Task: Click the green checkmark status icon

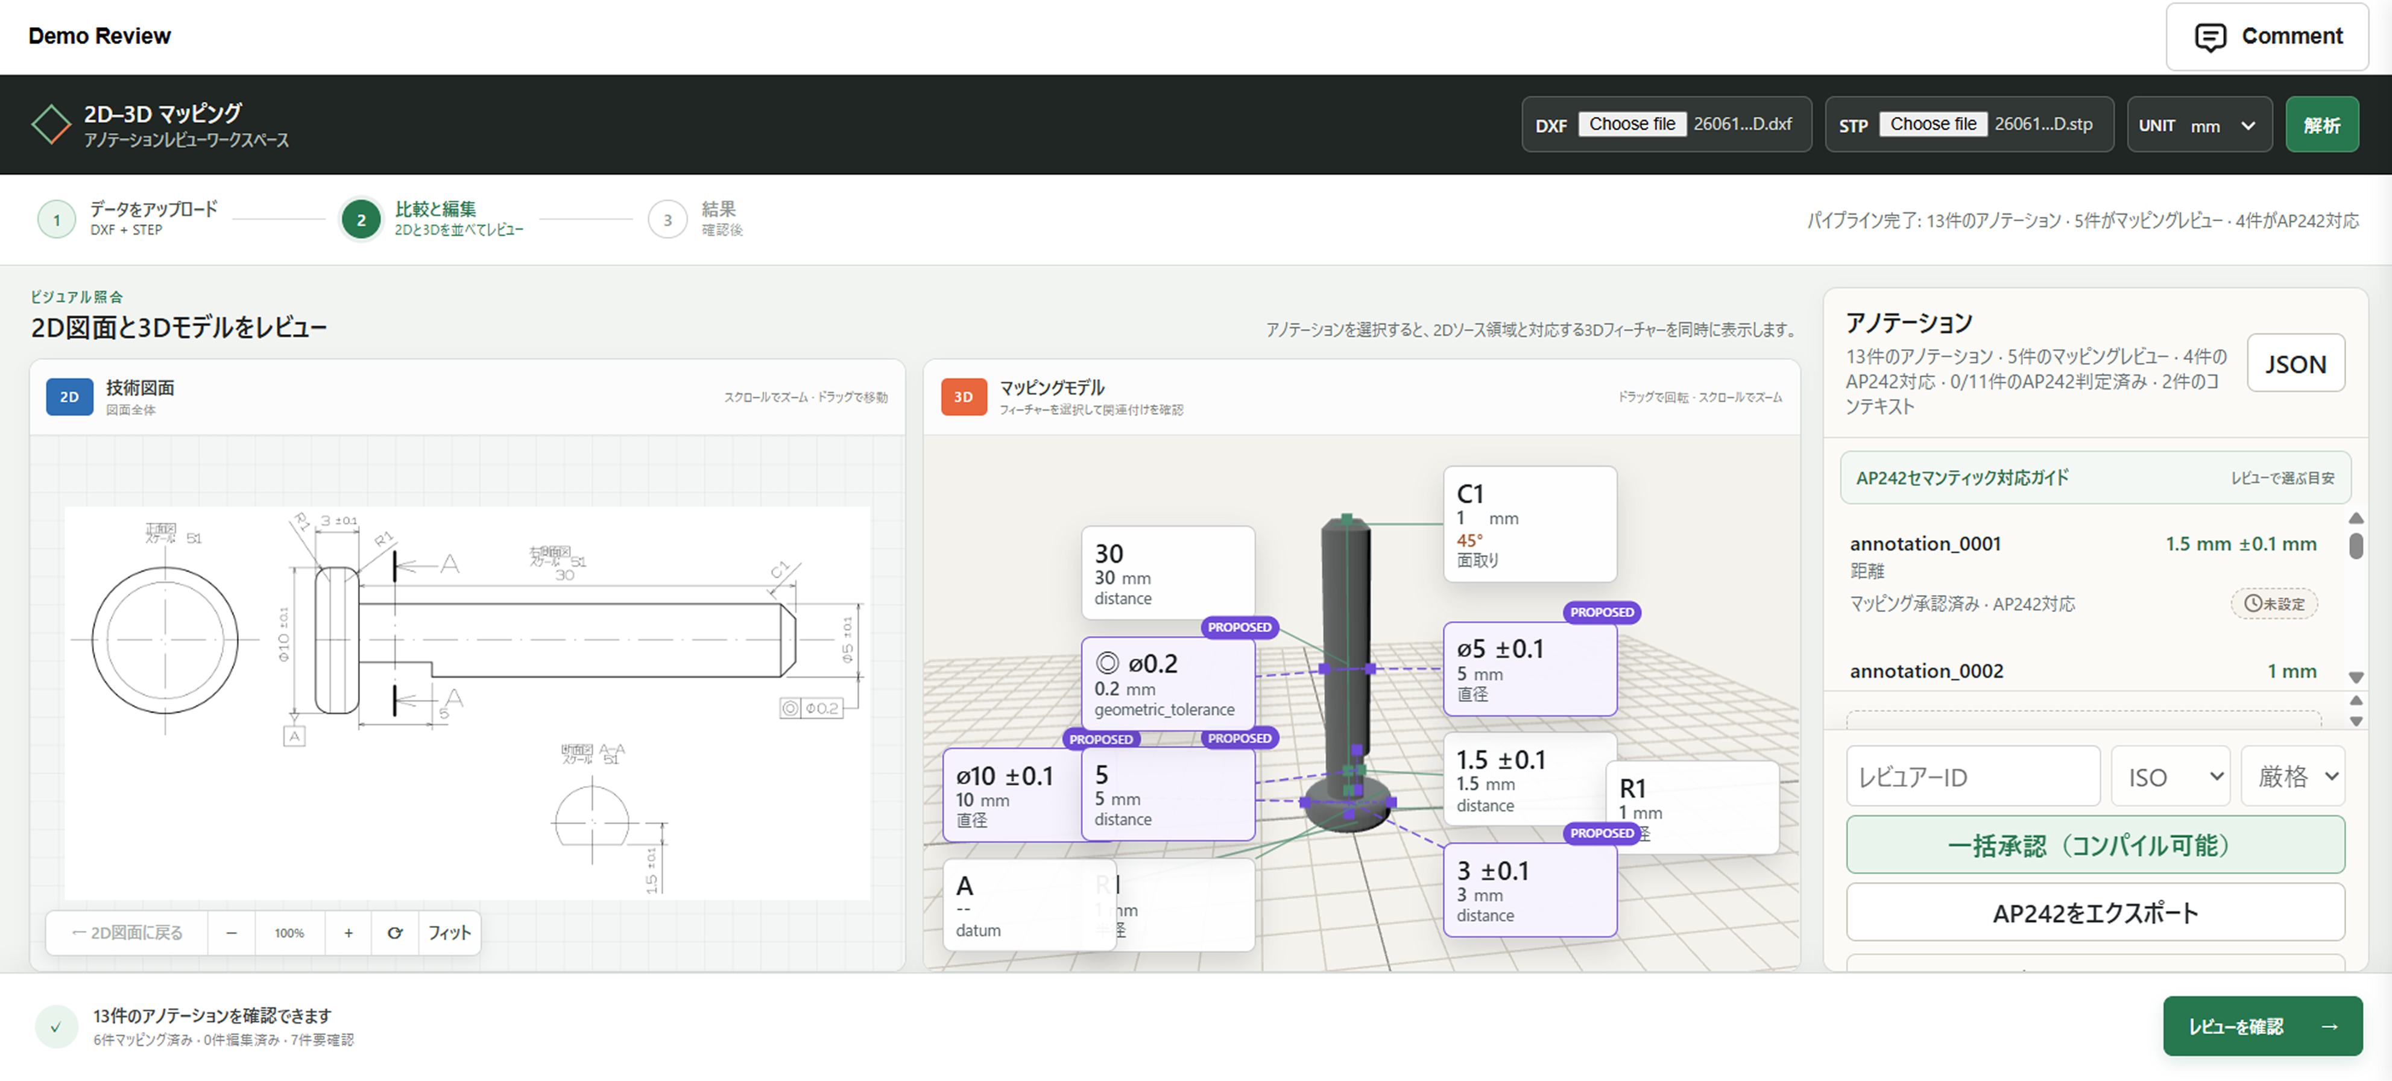Action: (x=55, y=1027)
